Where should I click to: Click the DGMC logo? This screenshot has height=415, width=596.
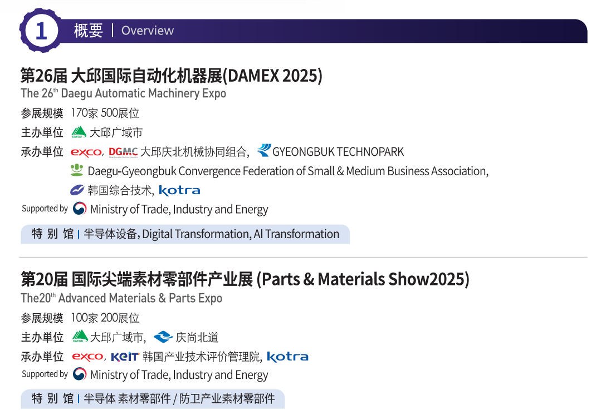coord(123,152)
